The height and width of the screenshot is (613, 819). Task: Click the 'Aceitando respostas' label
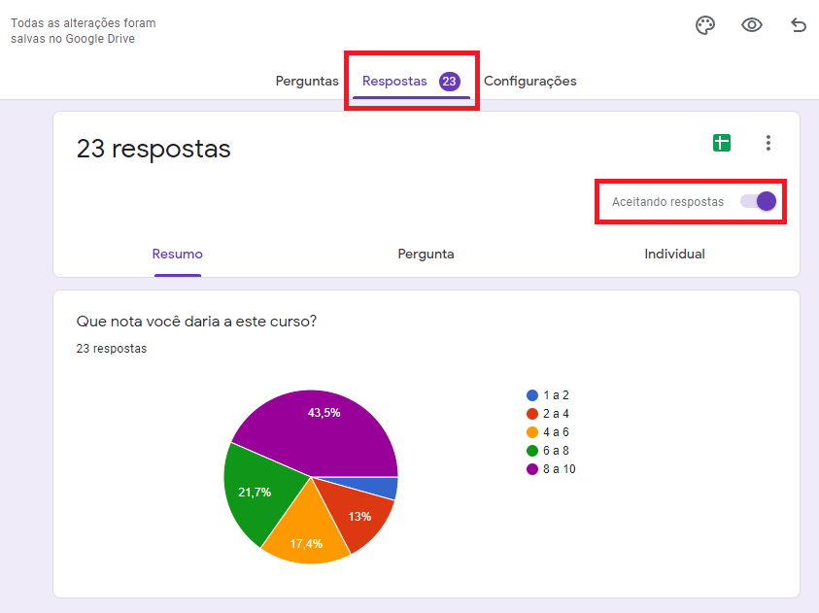pos(667,201)
